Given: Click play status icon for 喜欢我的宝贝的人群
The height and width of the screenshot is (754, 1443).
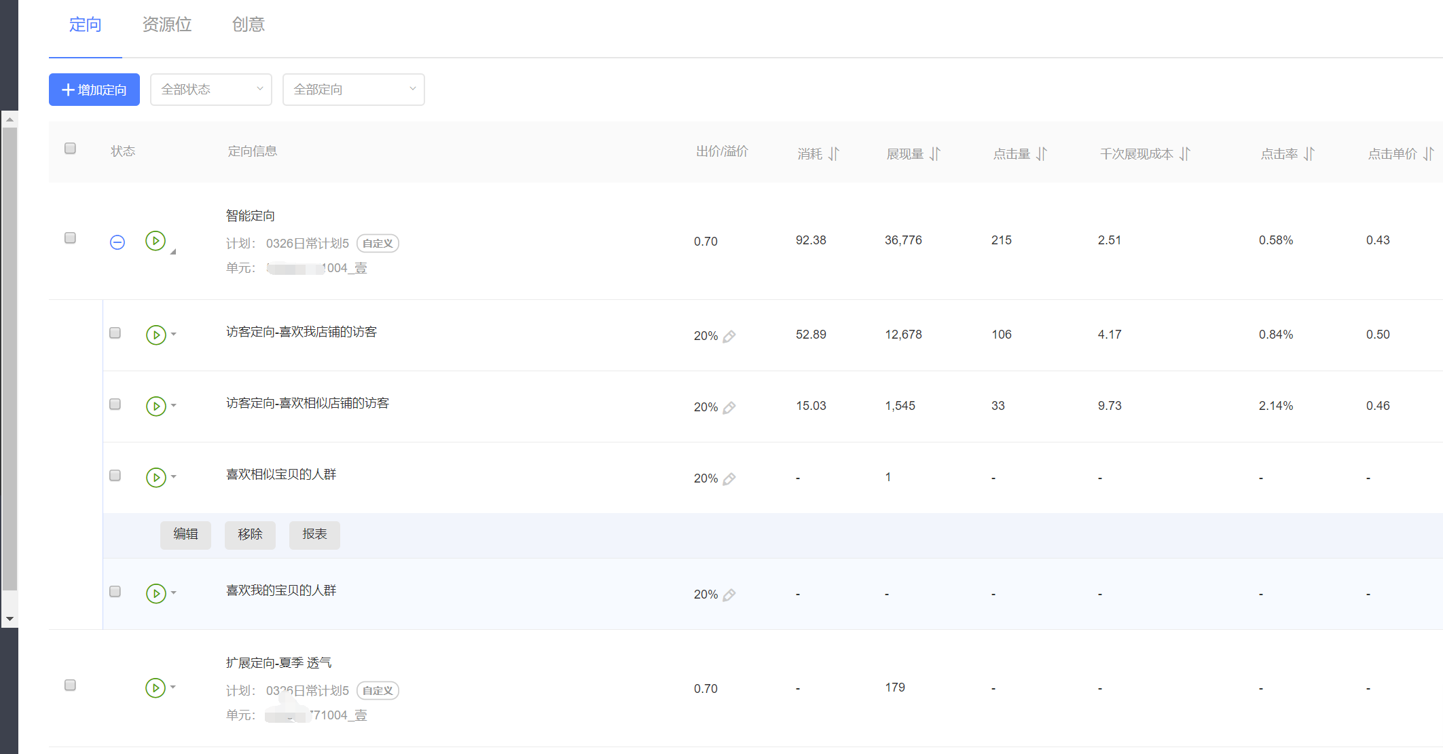Looking at the screenshot, I should [x=156, y=593].
